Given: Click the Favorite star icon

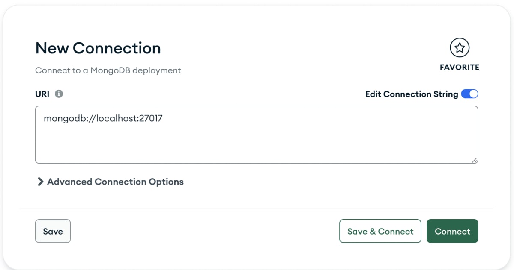Looking at the screenshot, I should point(460,48).
